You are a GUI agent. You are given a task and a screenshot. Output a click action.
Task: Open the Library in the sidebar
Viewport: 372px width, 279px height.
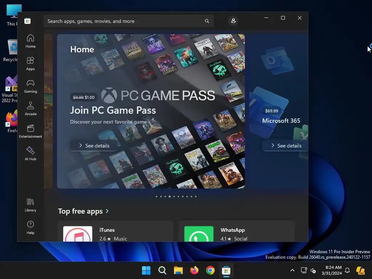[x=31, y=205]
